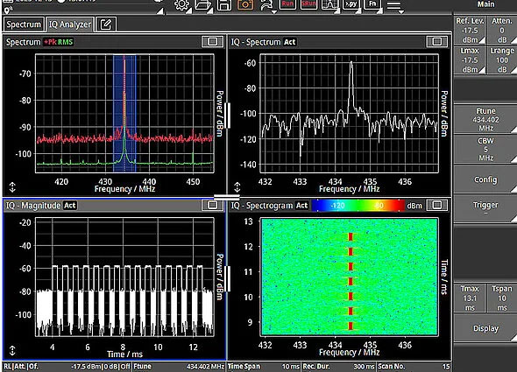This screenshot has height=372, width=517.
Task: Toggle the RMS trace in Spectrum panel
Action: pyautogui.click(x=66, y=42)
